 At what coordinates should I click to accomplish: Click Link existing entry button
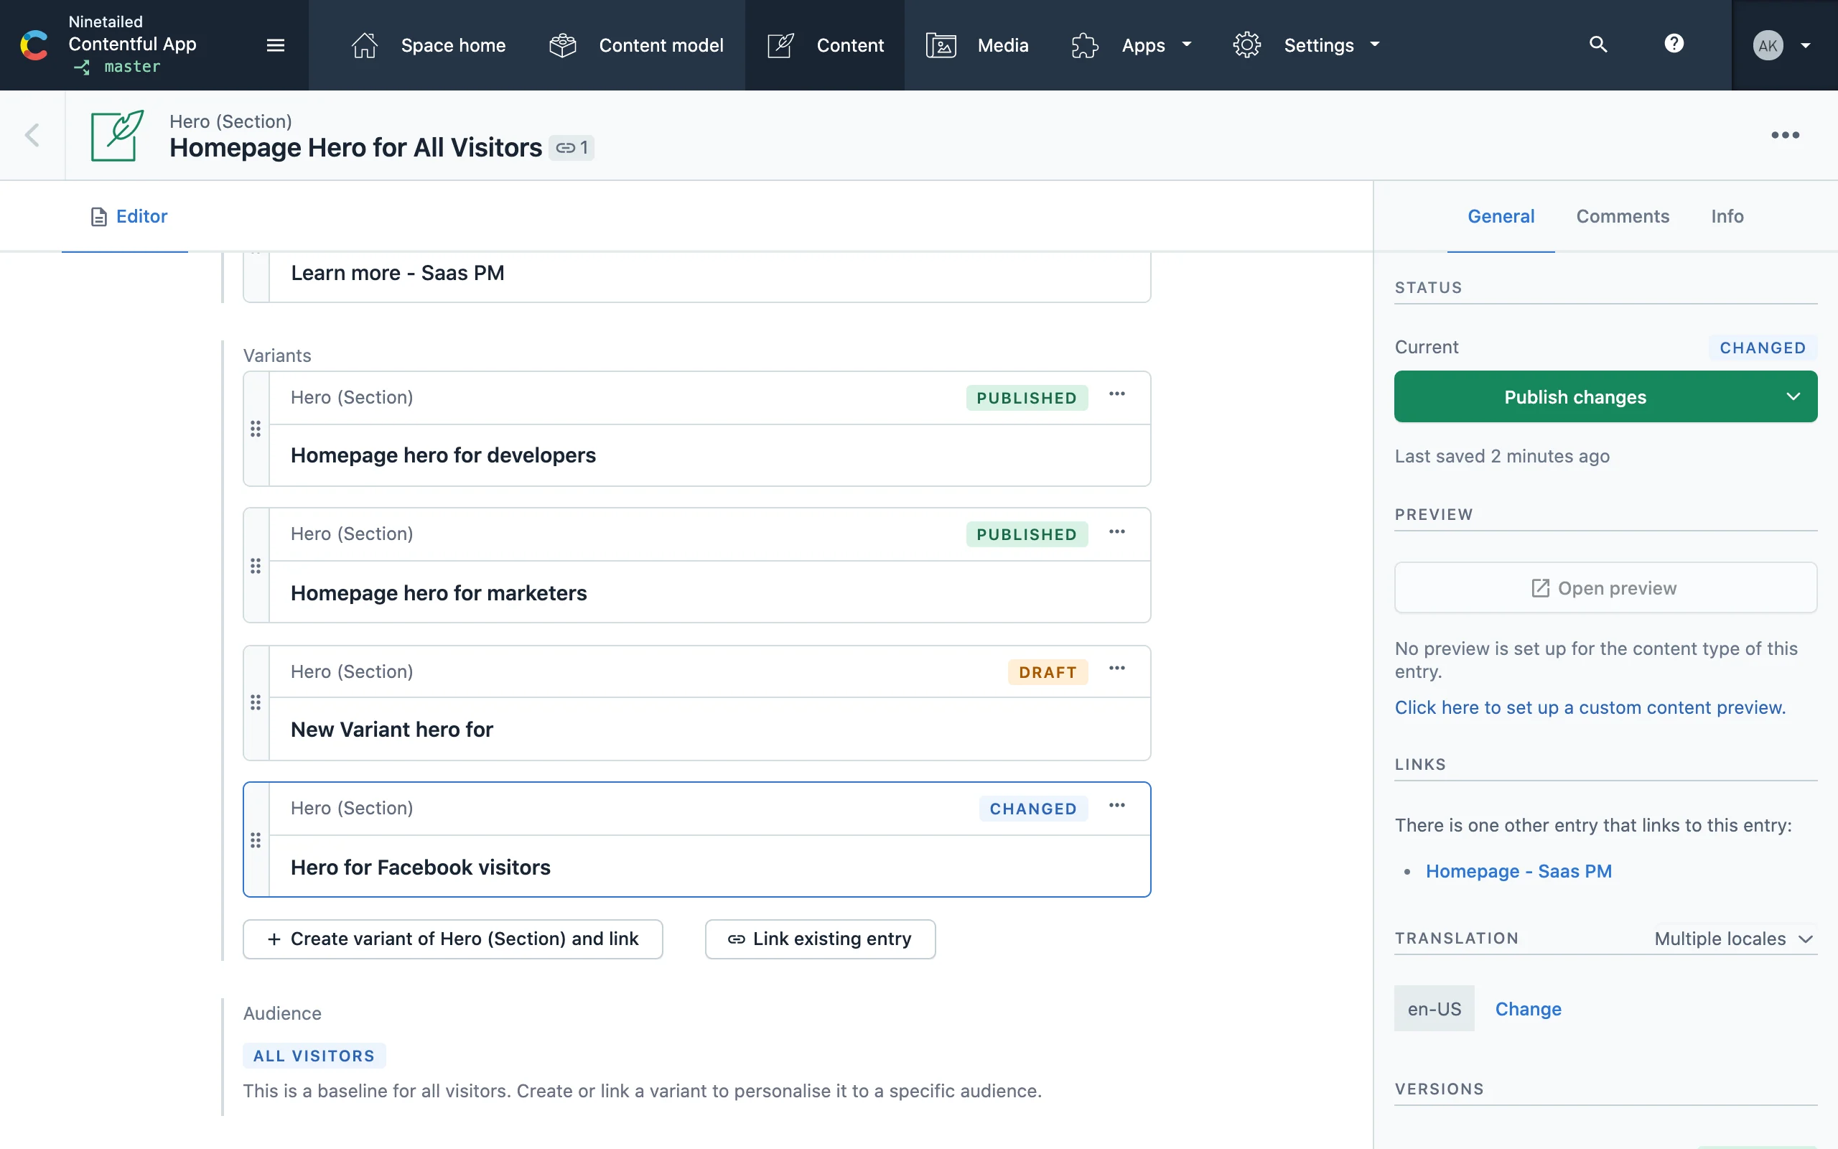point(819,939)
